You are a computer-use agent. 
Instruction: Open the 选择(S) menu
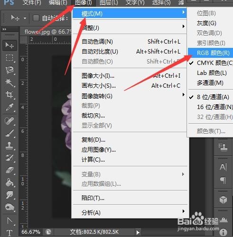[161, 2]
